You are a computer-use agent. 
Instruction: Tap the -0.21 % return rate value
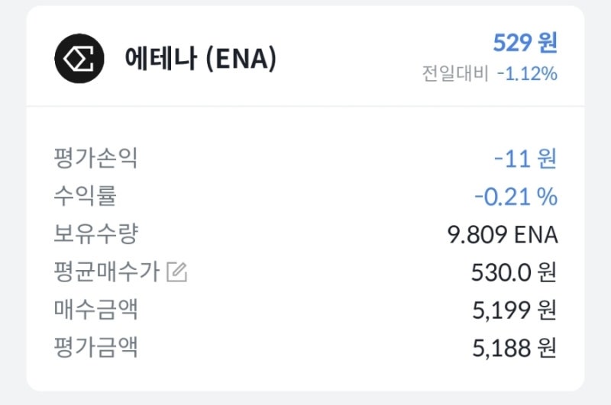pos(516,197)
